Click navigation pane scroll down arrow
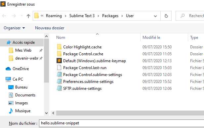 coord(46,113)
